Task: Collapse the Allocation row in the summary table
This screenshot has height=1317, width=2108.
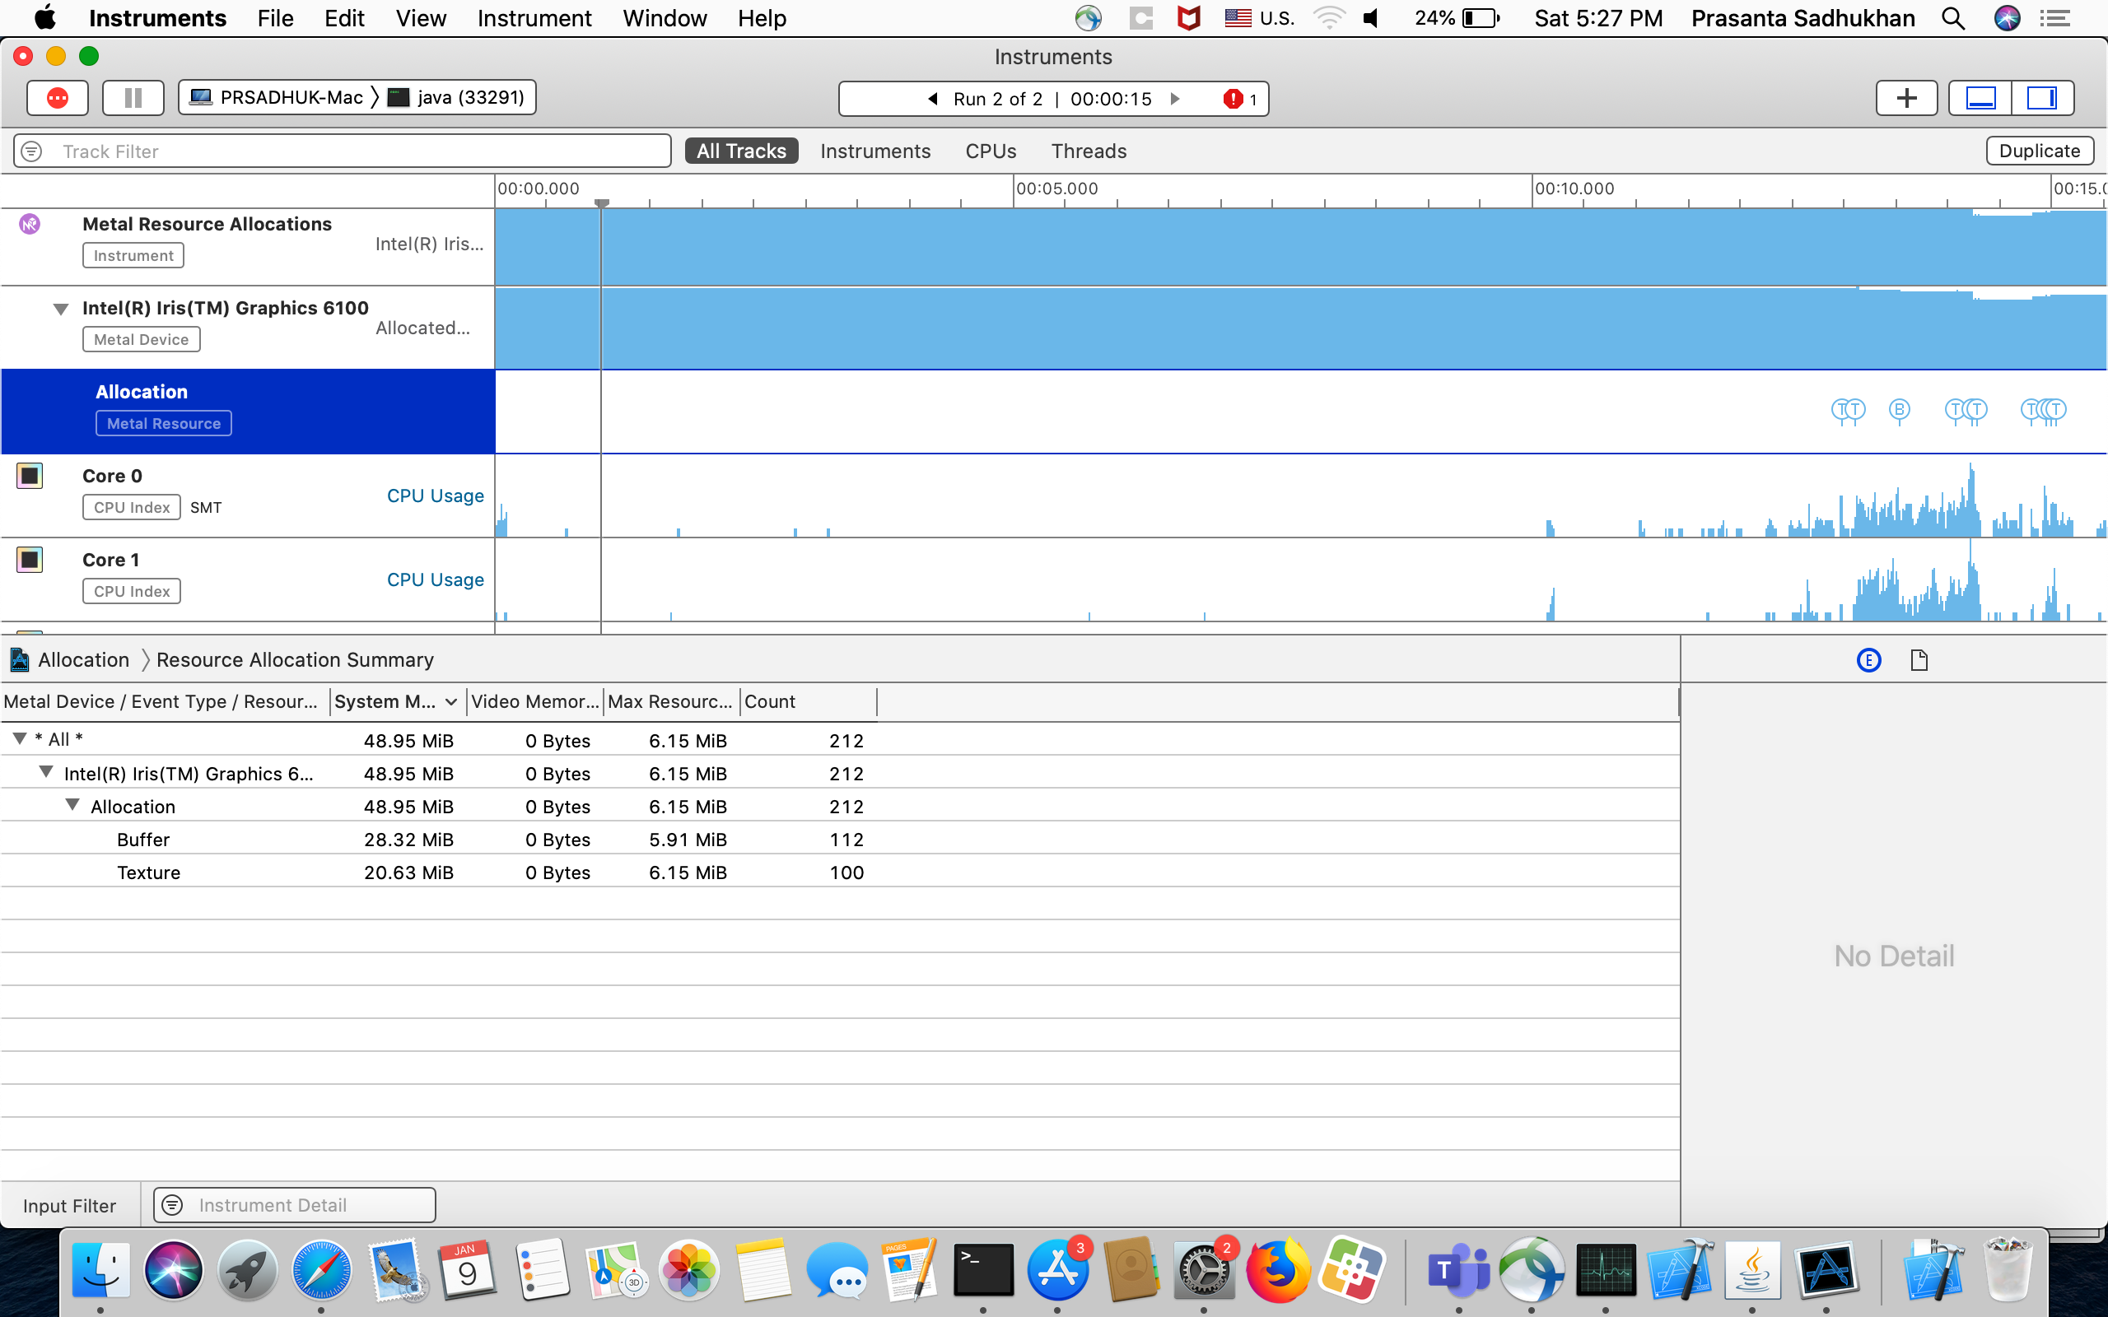Action: click(72, 806)
